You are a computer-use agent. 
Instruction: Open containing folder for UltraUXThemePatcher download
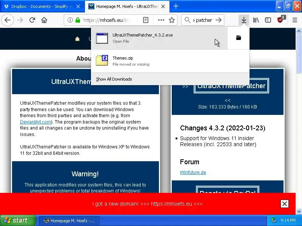(x=239, y=38)
